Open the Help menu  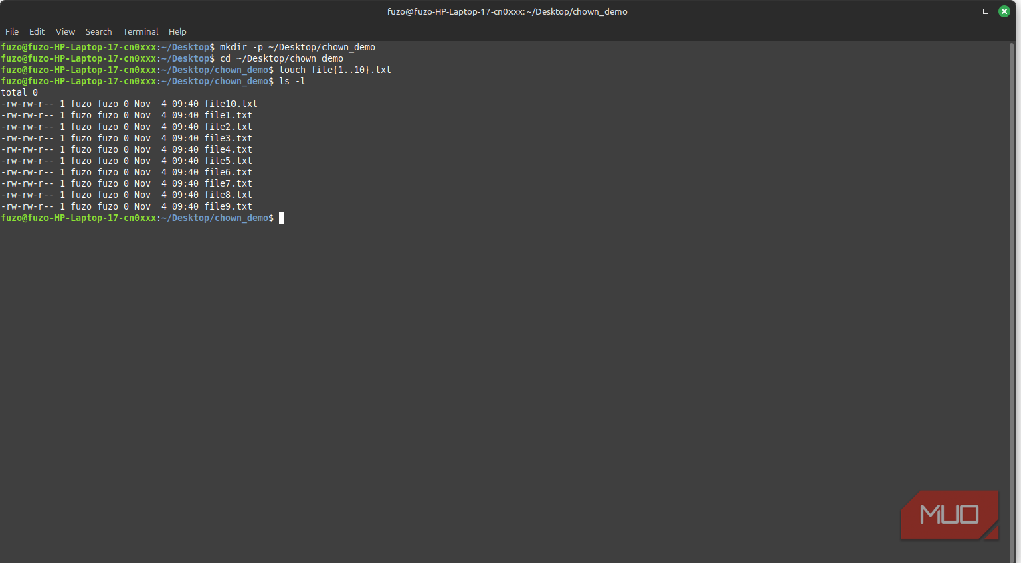pos(177,31)
